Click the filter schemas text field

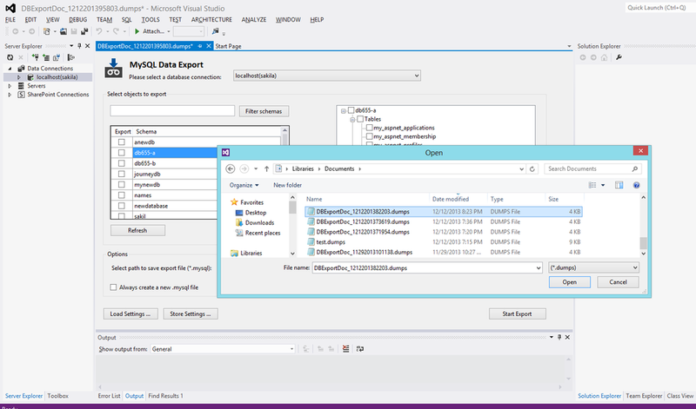click(172, 111)
